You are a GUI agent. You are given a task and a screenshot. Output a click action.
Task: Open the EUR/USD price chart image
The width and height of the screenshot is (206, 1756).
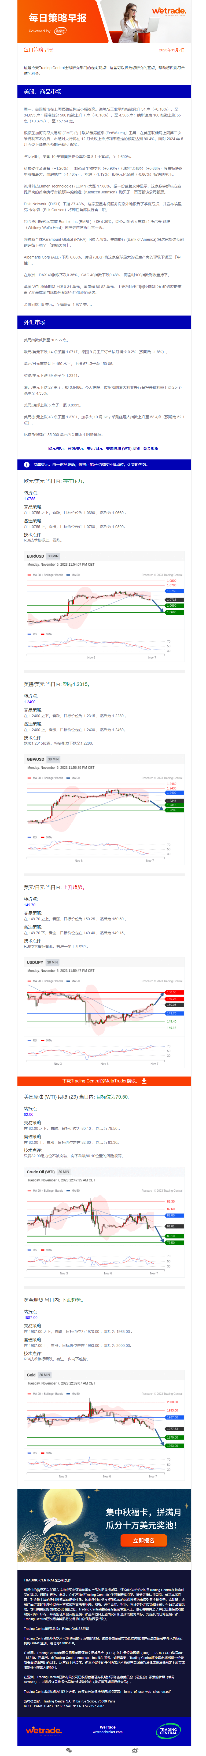coord(104,607)
